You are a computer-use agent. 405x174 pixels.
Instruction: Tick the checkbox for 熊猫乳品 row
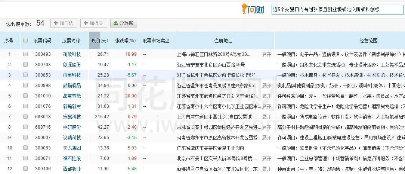25,85
